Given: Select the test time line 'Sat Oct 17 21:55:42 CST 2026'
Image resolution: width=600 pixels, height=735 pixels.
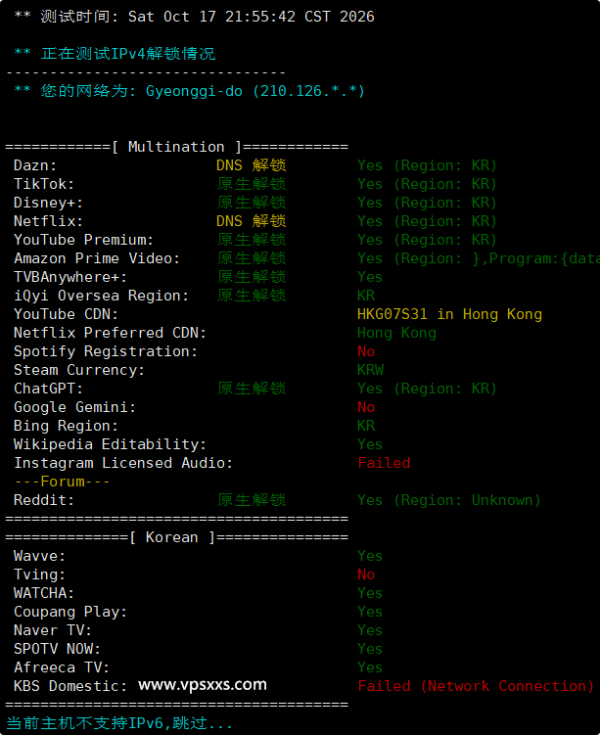Looking at the screenshot, I should pos(252,17).
